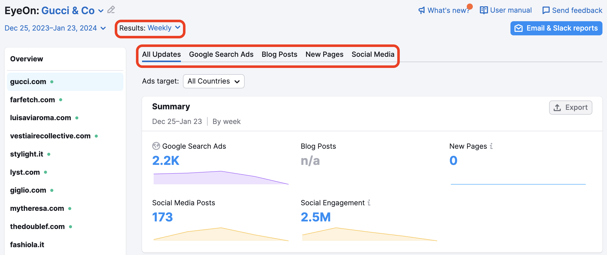Switch to the Google Search Ads tab
607x255 pixels.
tap(221, 54)
